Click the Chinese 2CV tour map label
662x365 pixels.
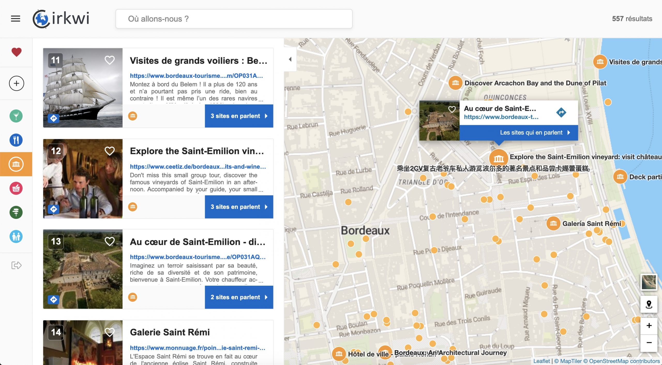[x=493, y=169]
